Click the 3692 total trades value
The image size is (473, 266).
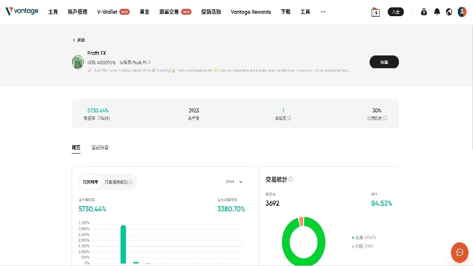click(272, 203)
